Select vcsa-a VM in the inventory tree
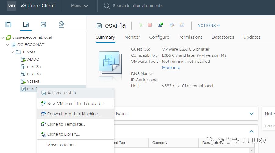Viewport: 275px width, 153px height. (33, 81)
